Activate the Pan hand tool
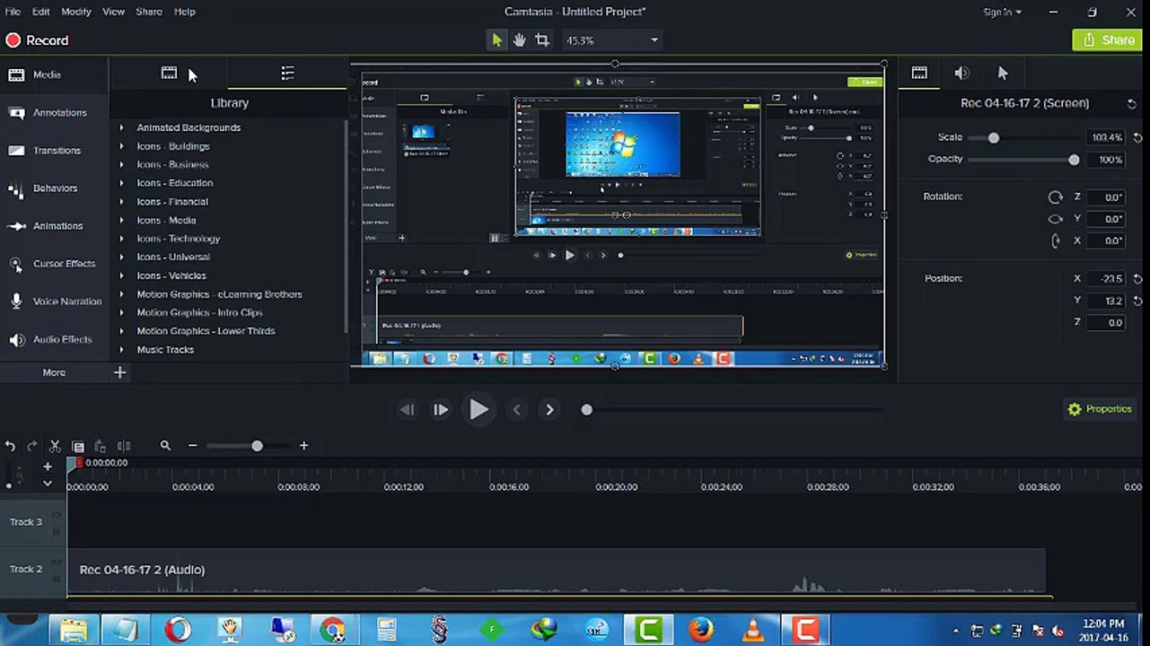The image size is (1150, 646). [519, 40]
